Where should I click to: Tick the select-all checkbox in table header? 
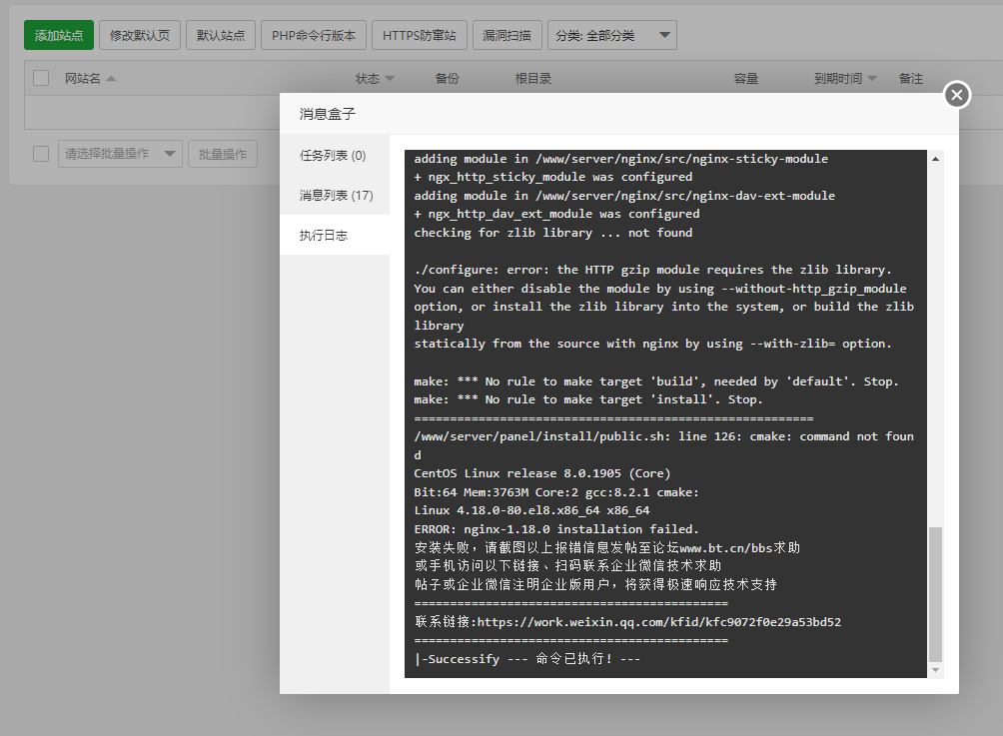pos(41,78)
